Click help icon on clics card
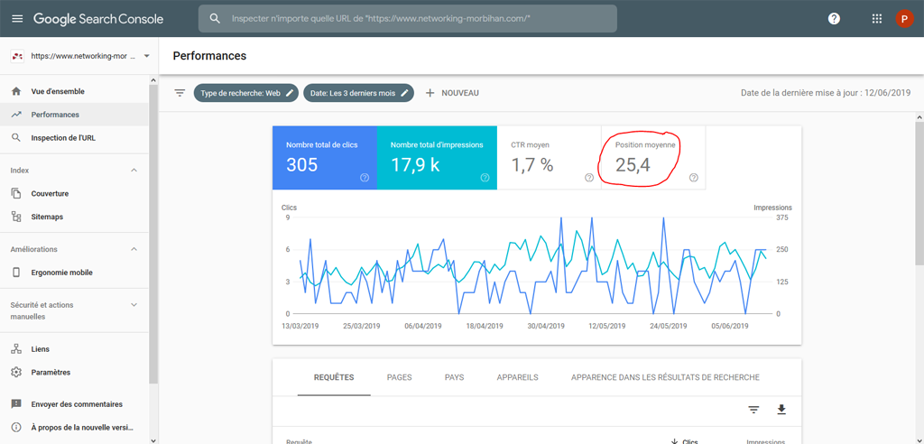 click(x=365, y=178)
